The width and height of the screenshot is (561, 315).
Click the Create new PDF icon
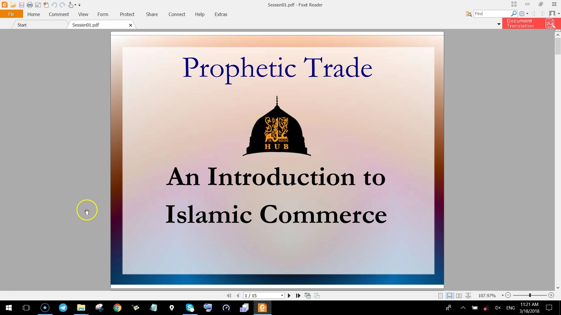pyautogui.click(x=46, y=5)
